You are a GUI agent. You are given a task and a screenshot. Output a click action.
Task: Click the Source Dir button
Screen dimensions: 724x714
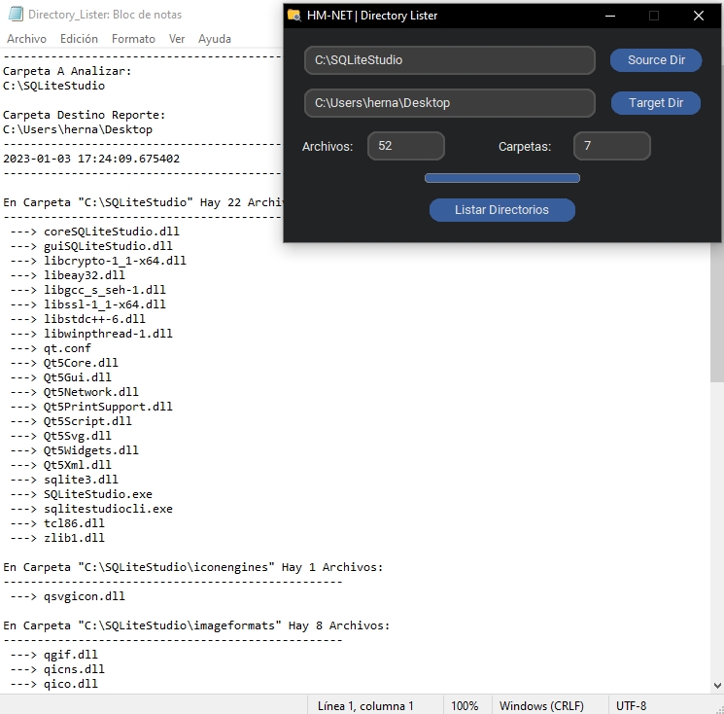click(656, 60)
